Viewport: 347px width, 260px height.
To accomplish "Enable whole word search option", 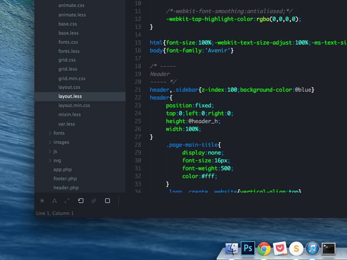I will [66, 201].
